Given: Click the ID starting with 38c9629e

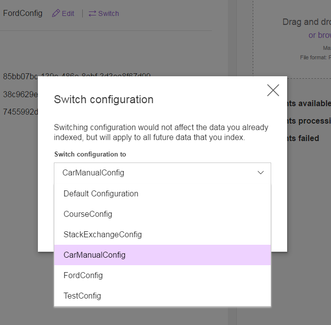Looking at the screenshot, I should pos(20,94).
